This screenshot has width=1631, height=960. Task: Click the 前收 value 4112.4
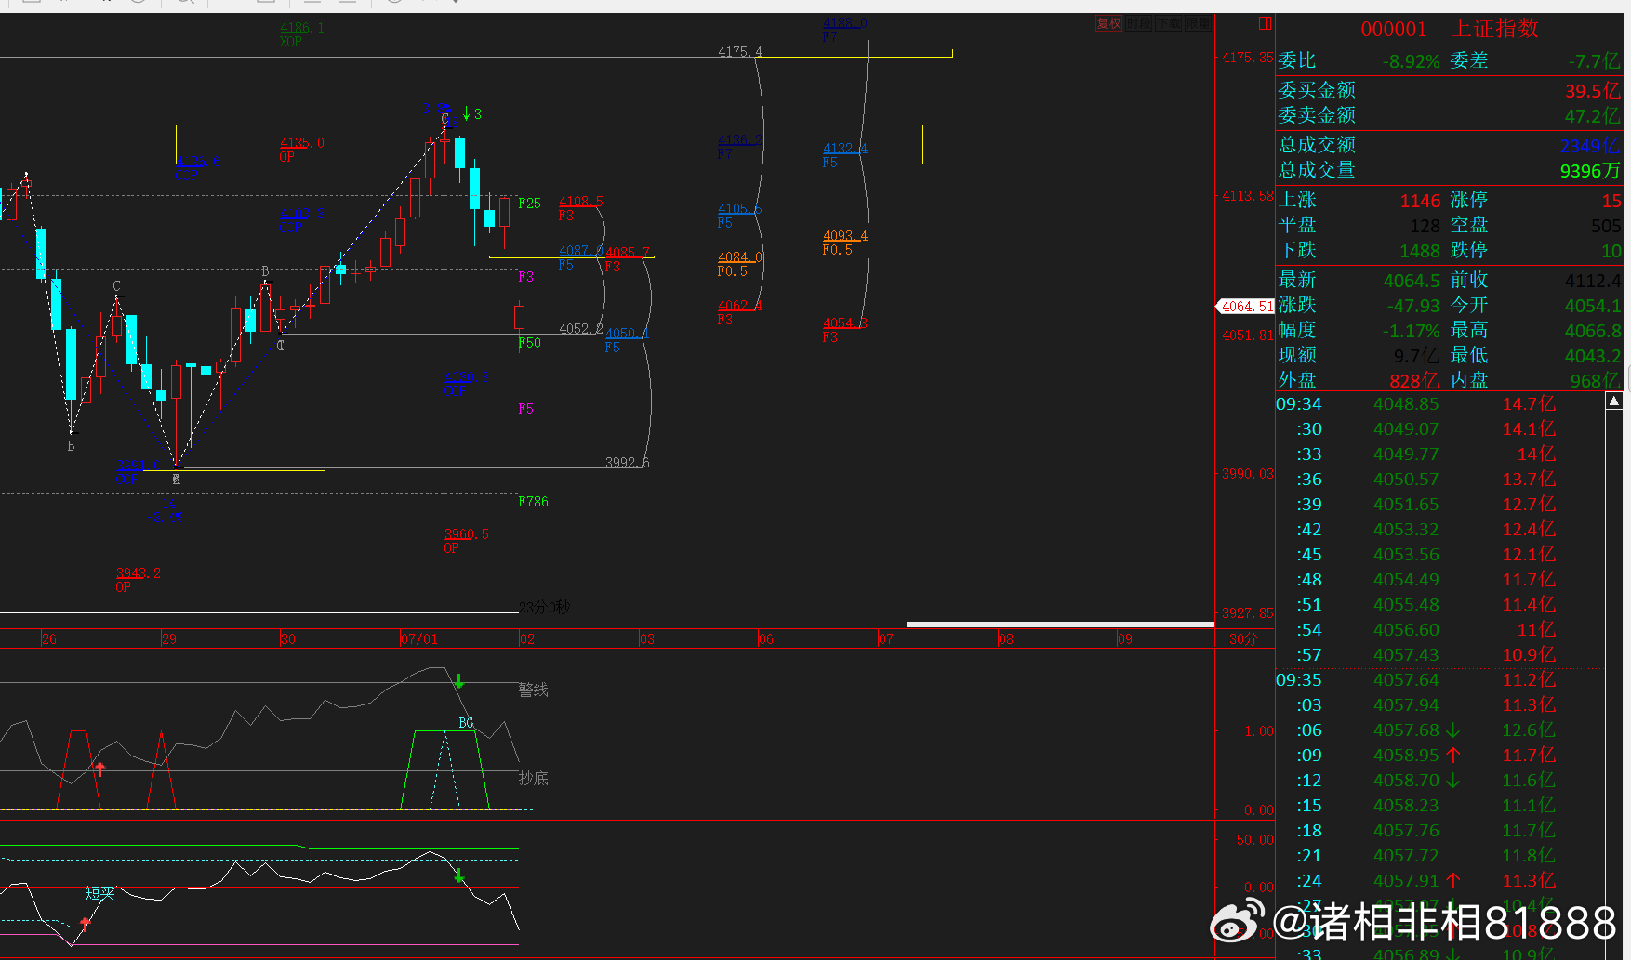point(1593,281)
